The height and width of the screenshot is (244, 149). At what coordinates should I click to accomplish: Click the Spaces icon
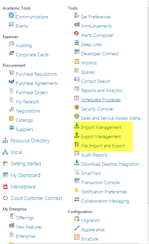(x=77, y=70)
